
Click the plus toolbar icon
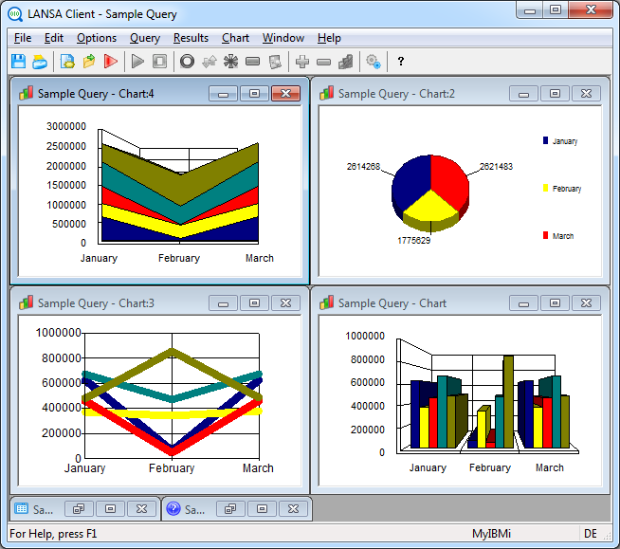point(302,62)
